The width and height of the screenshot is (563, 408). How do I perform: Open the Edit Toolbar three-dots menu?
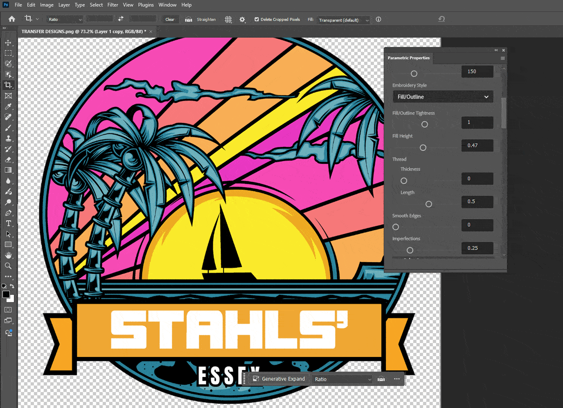point(8,277)
